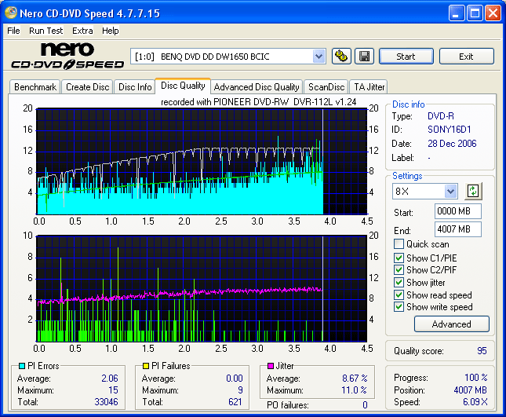Click the disc type DVD-R value
Image resolution: width=506 pixels, height=417 pixels.
click(440, 116)
